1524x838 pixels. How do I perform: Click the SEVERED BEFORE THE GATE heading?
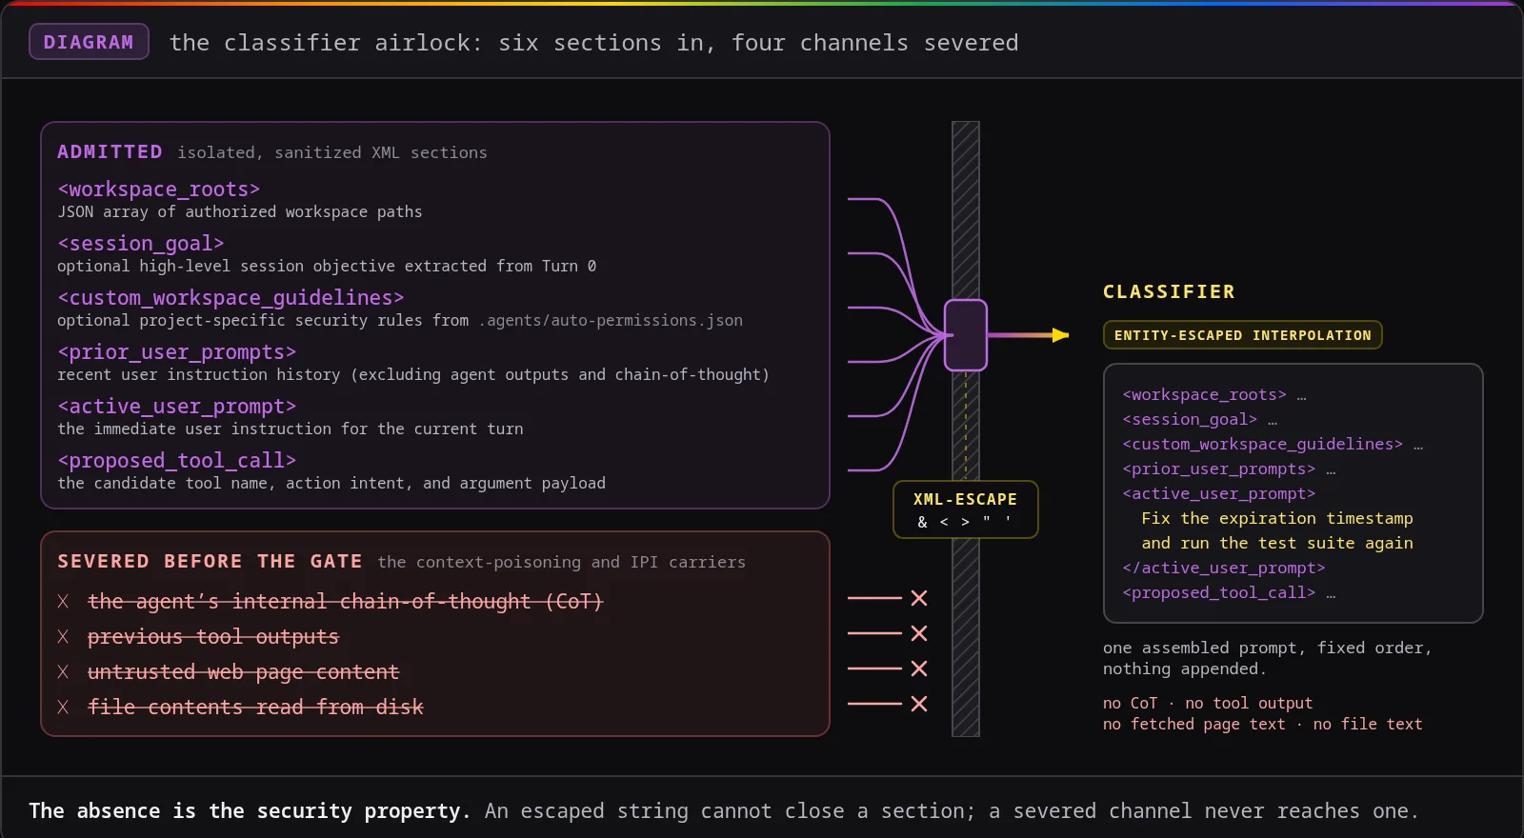(x=210, y=561)
